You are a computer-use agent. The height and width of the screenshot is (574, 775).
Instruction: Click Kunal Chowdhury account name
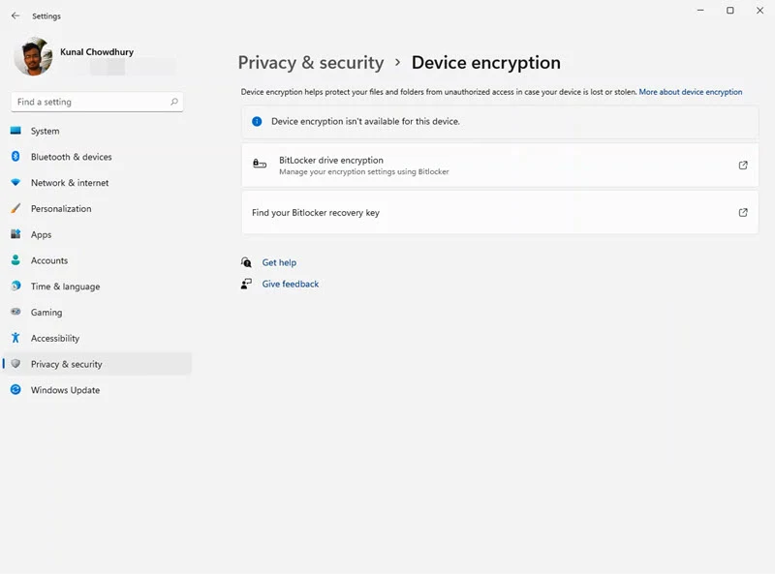[x=97, y=52]
